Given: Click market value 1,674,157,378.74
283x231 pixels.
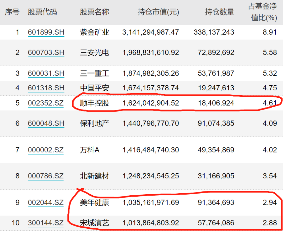Looking at the screenshot, I should pos(151,88).
